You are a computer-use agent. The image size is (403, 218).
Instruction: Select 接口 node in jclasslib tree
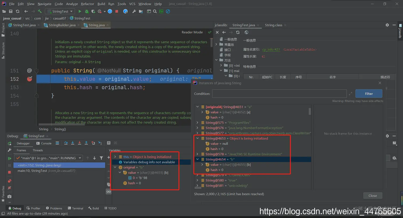[x=227, y=50]
